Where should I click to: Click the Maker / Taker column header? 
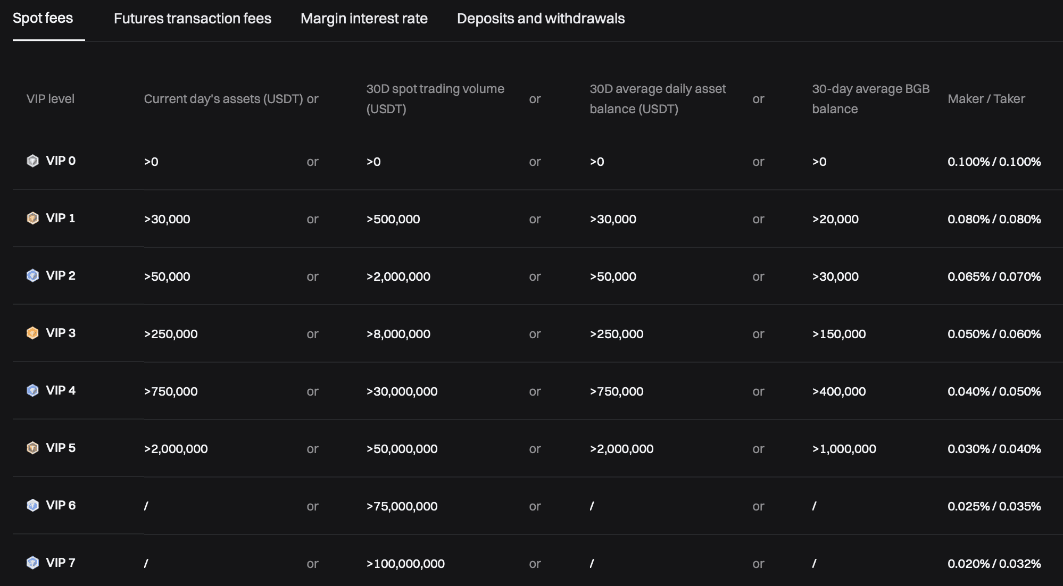(986, 99)
